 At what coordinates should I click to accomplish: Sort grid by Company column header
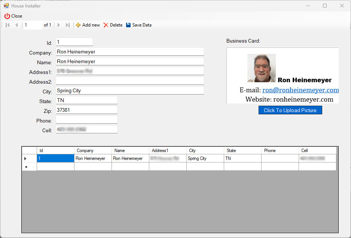click(x=93, y=151)
